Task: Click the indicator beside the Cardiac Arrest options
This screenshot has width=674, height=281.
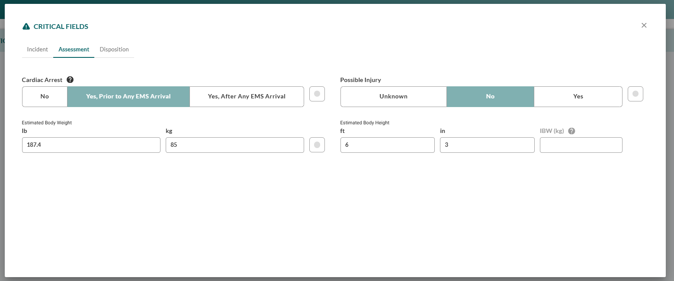Action: click(317, 94)
